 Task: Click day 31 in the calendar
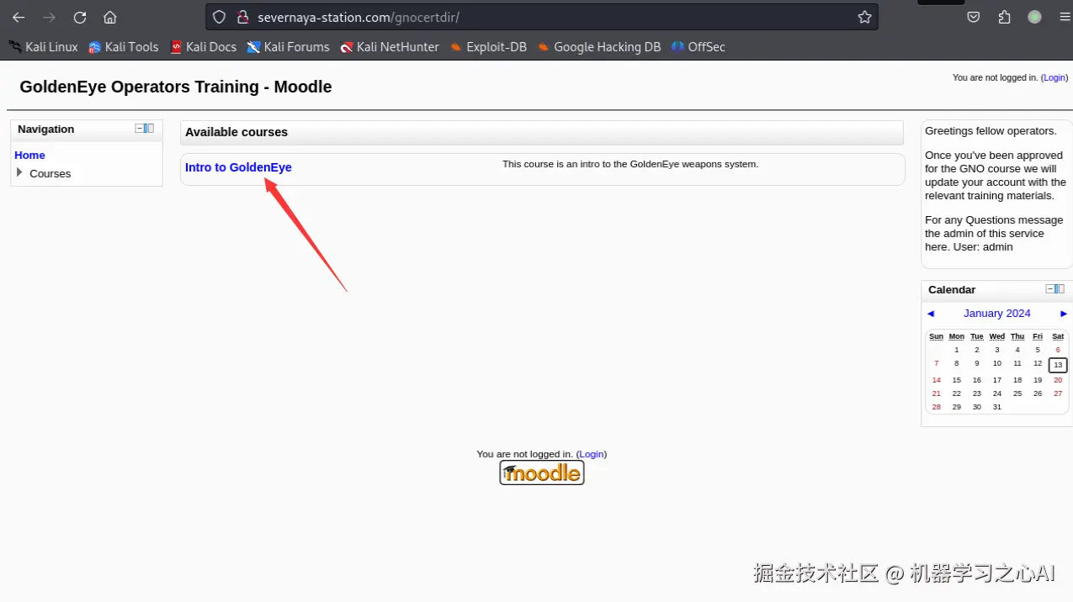[997, 407]
